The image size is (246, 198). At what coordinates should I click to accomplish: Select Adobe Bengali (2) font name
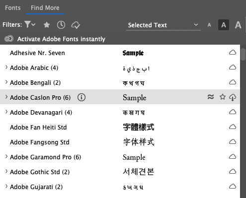tap(35, 83)
